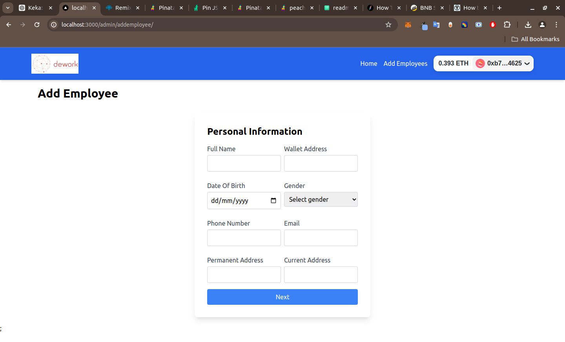Focus the Full Name field

tap(244, 163)
